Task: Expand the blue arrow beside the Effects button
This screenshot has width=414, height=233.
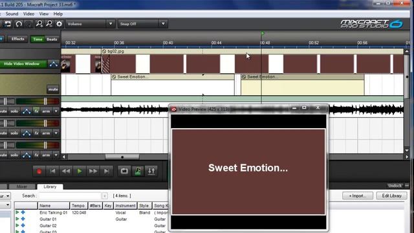Action: pyautogui.click(x=1, y=39)
